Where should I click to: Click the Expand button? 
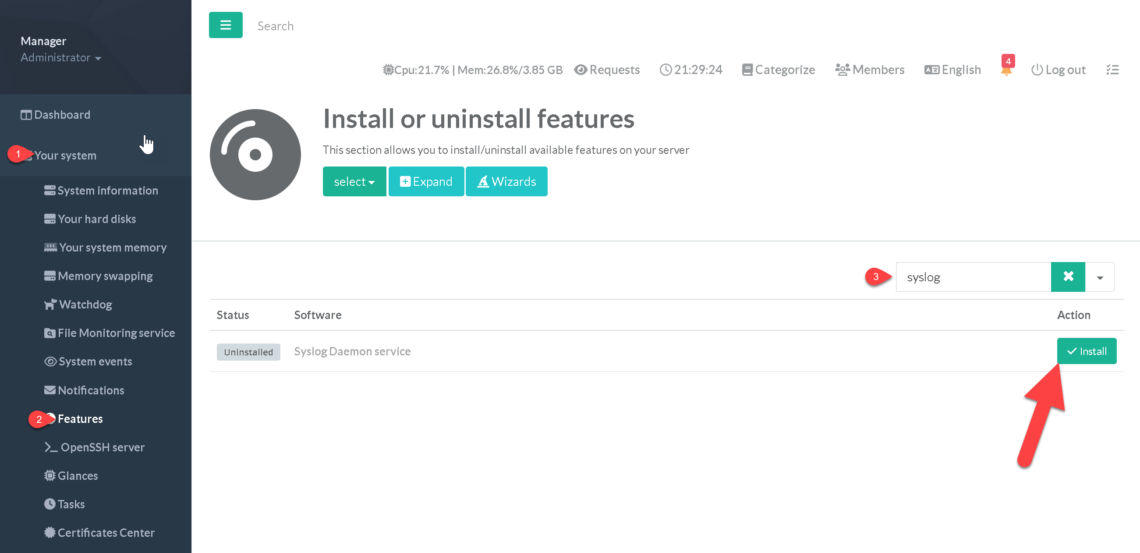tap(426, 181)
